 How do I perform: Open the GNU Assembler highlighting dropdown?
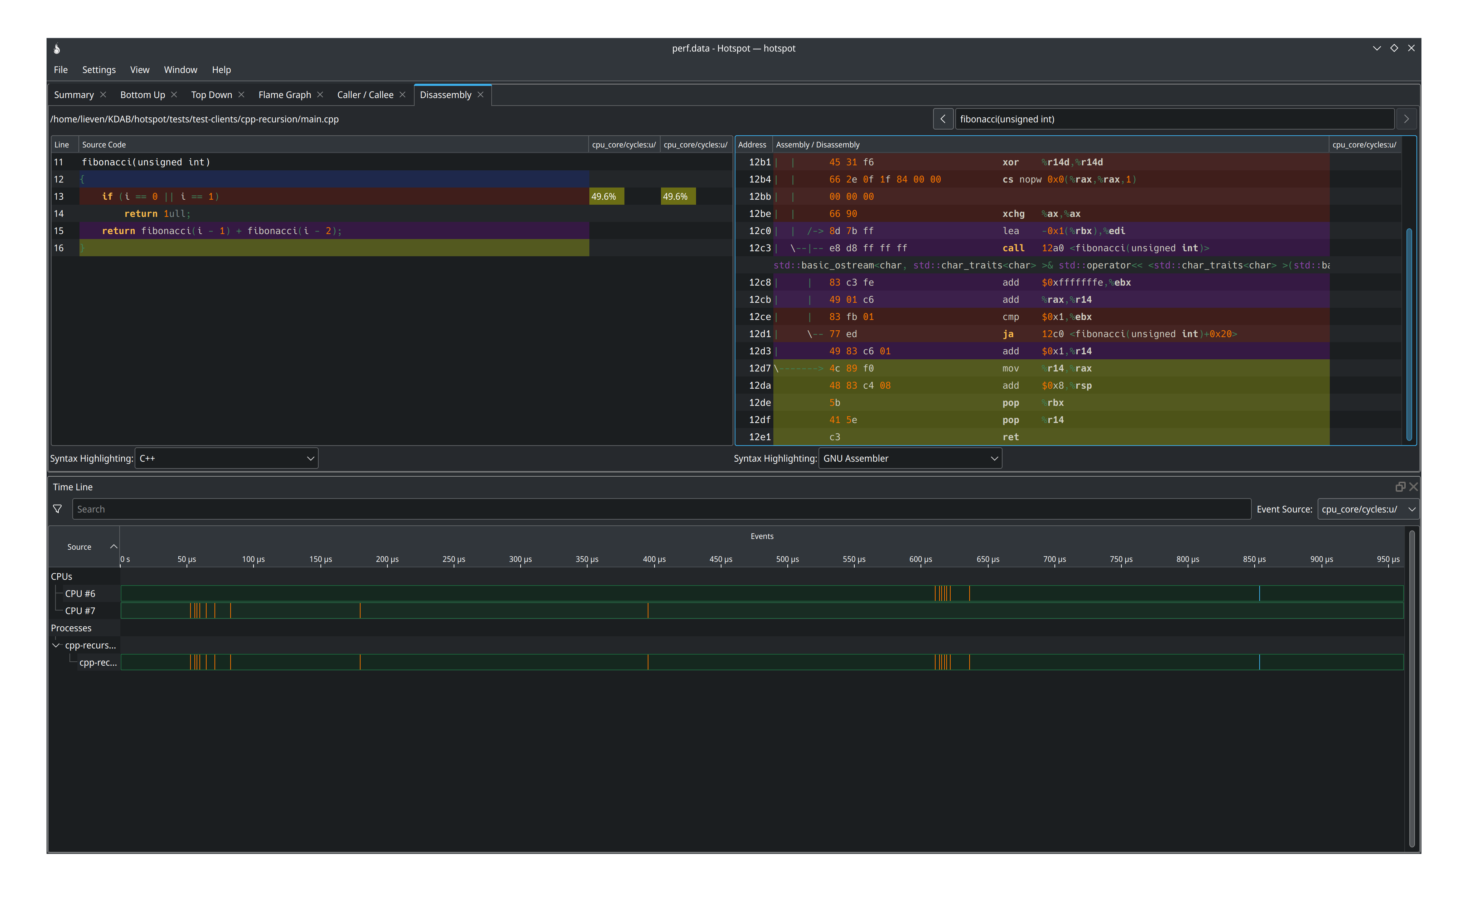coord(910,458)
